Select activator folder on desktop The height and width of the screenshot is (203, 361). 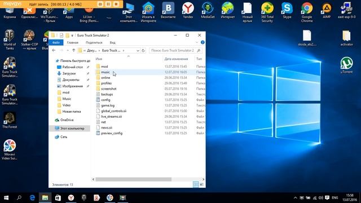pyautogui.click(x=346, y=38)
